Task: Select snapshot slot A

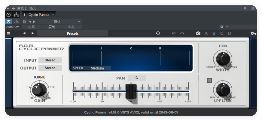Action: tap(206, 33)
